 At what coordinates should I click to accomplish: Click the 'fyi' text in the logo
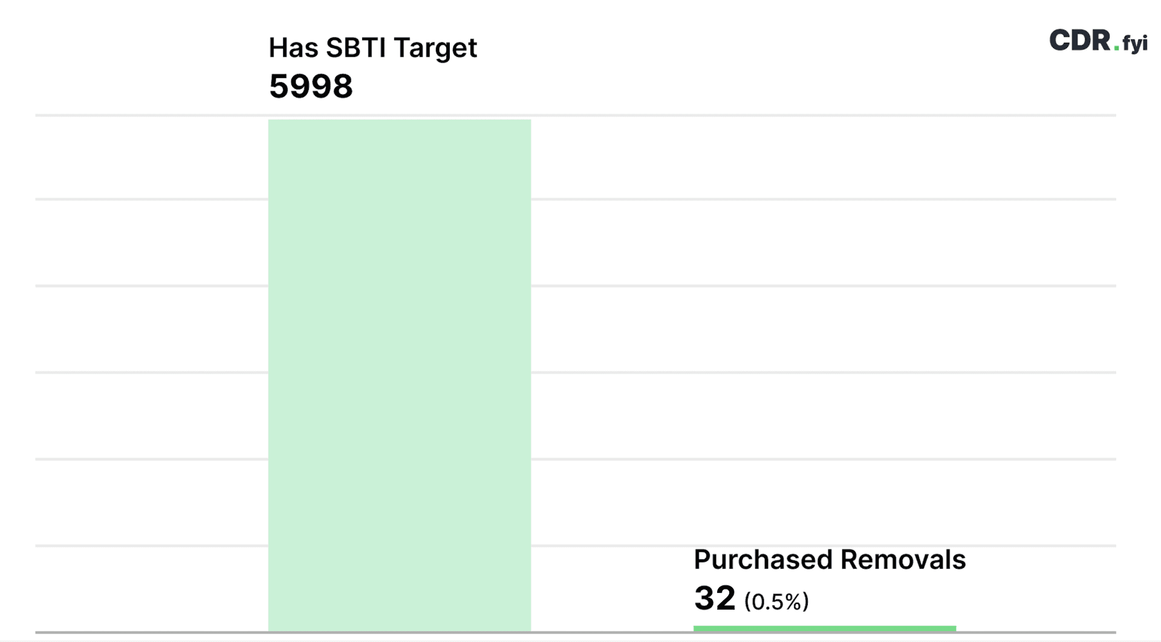tap(1135, 44)
